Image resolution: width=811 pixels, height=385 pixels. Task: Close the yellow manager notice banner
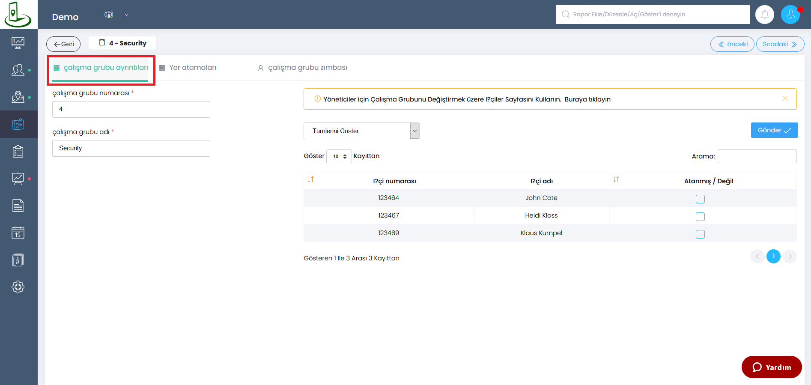click(x=785, y=98)
